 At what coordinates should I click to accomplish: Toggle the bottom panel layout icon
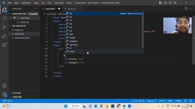click(x=165, y=3)
